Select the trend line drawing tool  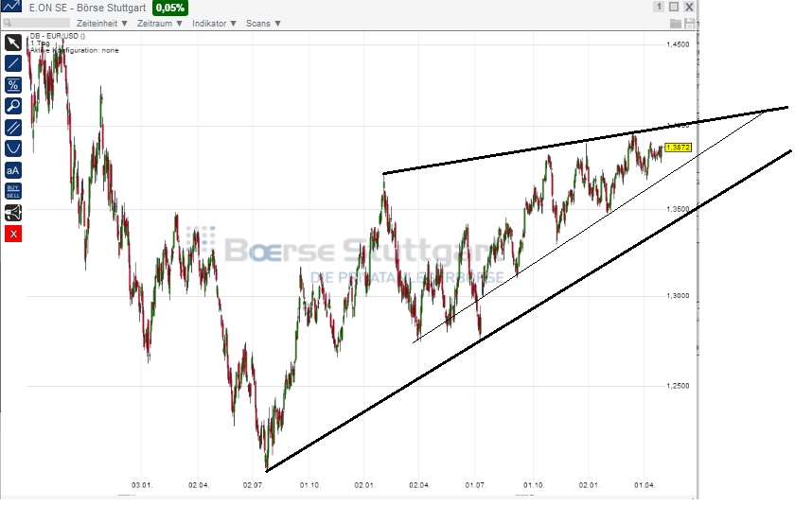13,63
